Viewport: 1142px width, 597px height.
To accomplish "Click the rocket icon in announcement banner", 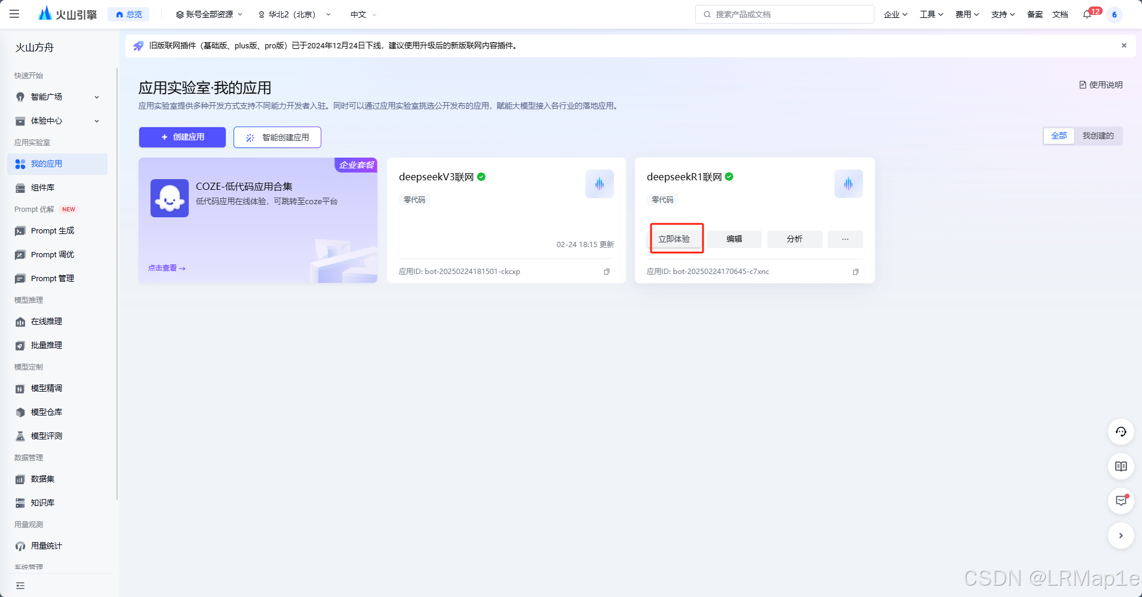I will tap(138, 46).
